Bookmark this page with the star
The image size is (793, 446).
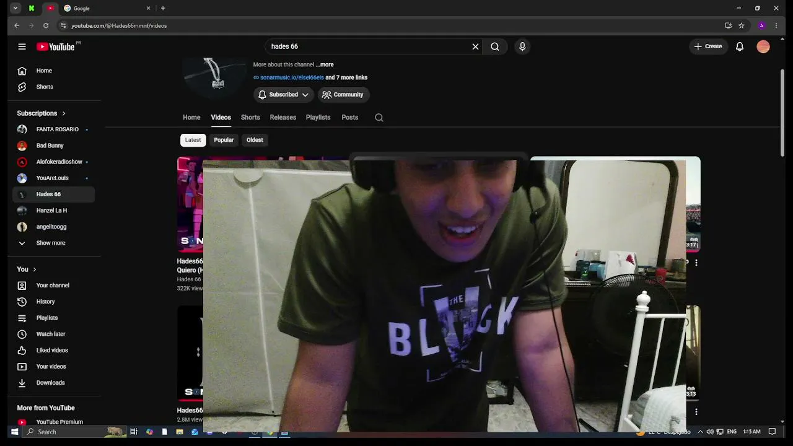[741, 25]
